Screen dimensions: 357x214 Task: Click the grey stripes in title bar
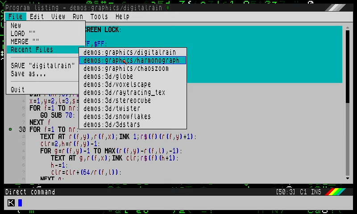pyautogui.click(x=335, y=8)
